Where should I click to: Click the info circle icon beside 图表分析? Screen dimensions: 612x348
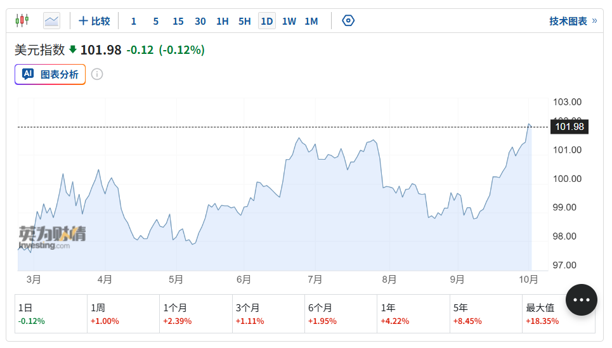click(97, 74)
